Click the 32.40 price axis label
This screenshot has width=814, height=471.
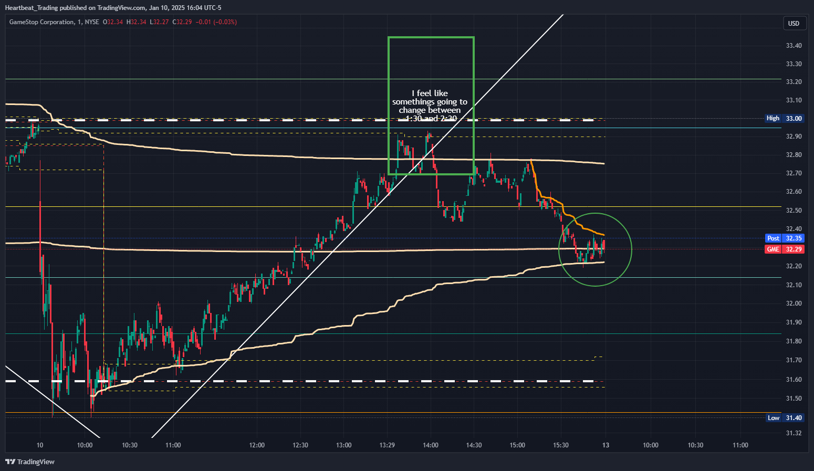click(794, 229)
